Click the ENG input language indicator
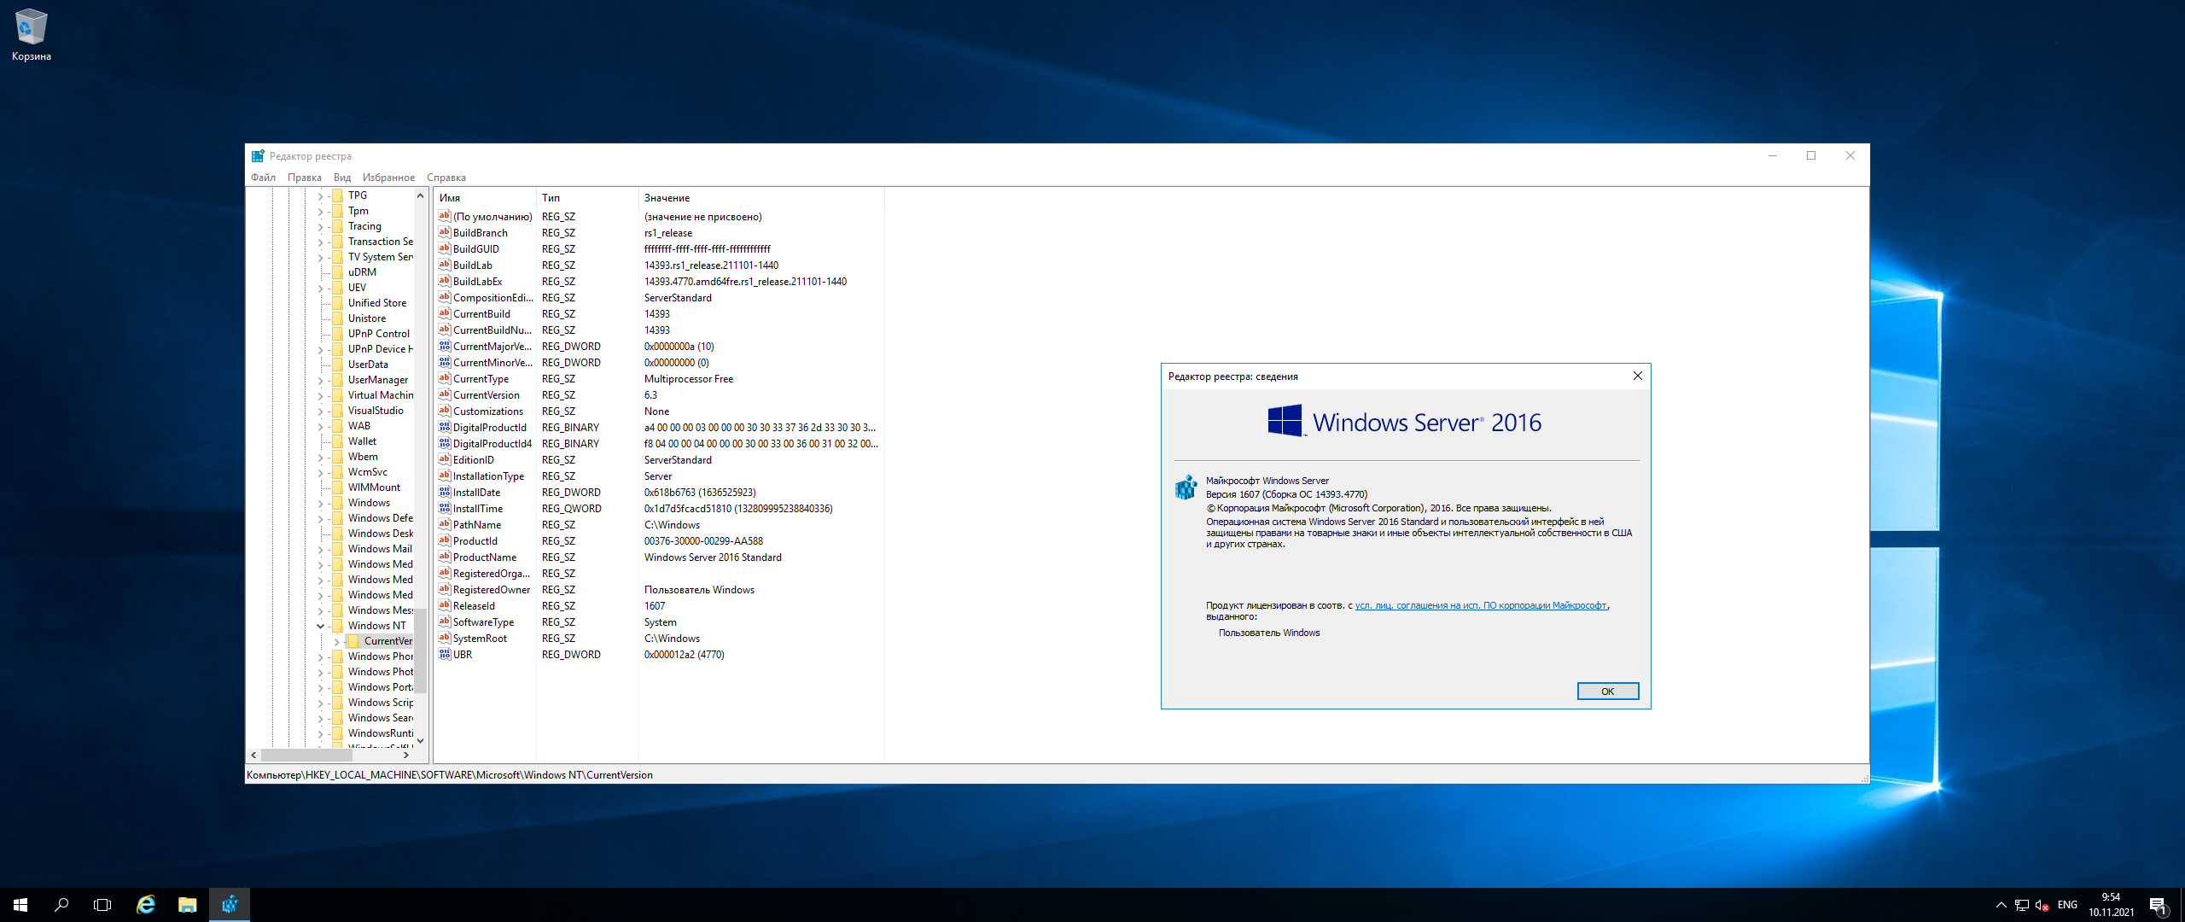 pos(2067,905)
